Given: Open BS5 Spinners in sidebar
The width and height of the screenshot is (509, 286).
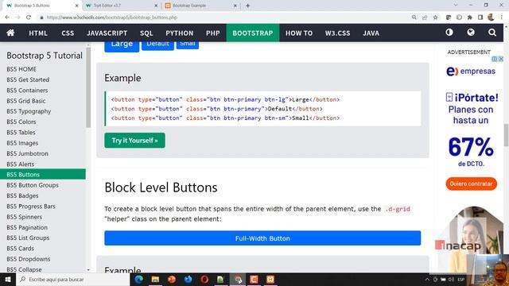Looking at the screenshot, I should point(24,217).
